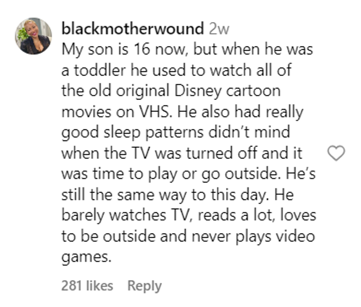This screenshot has width=361, height=307.
Task: Click the number 16 in the comment
Action: coord(142,49)
